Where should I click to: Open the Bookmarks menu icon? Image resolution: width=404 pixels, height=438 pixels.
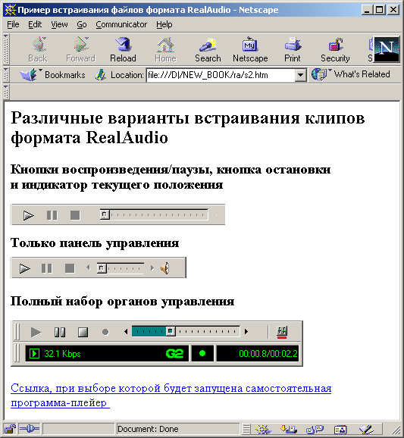[x=28, y=75]
